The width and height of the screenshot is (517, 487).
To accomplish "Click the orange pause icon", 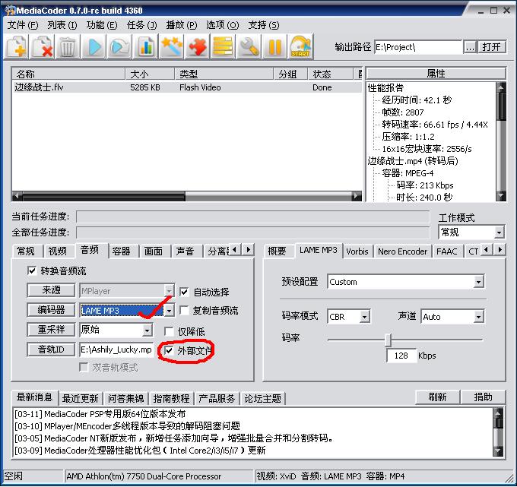I will click(274, 46).
